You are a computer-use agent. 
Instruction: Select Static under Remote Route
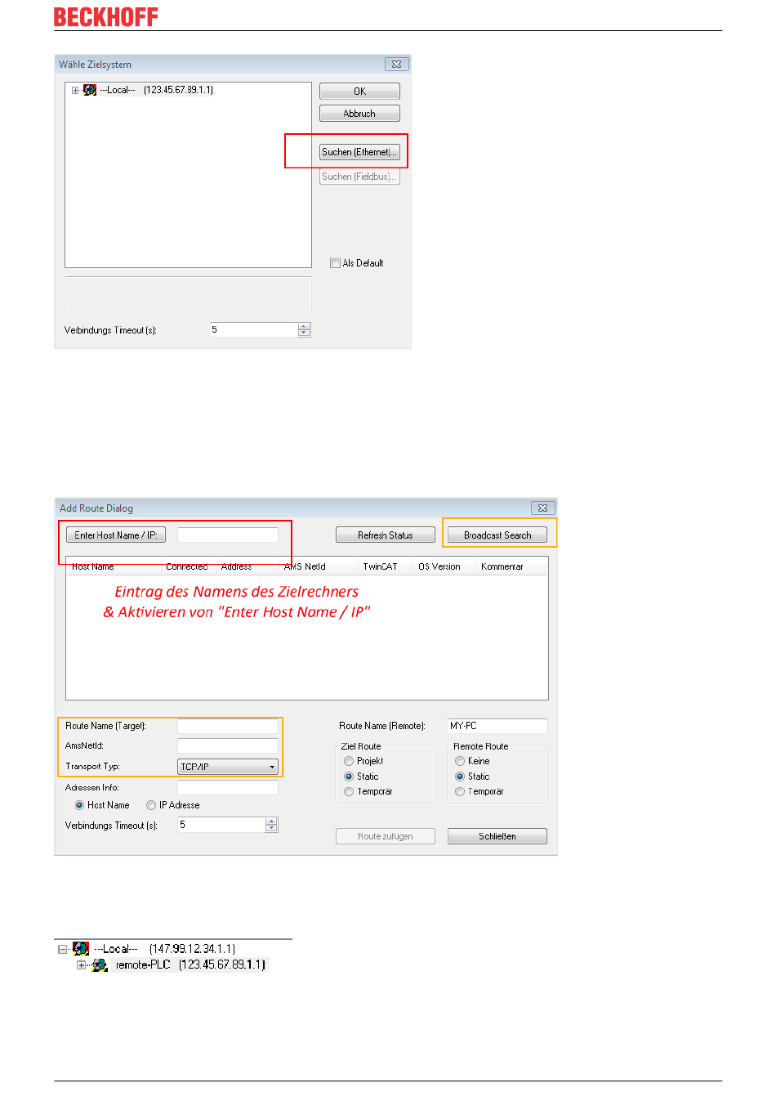pos(460,777)
